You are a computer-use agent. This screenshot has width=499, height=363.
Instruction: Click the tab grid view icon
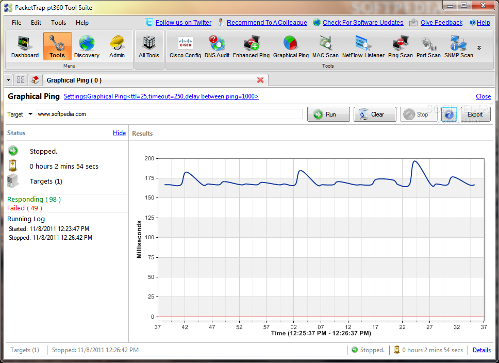click(21, 80)
